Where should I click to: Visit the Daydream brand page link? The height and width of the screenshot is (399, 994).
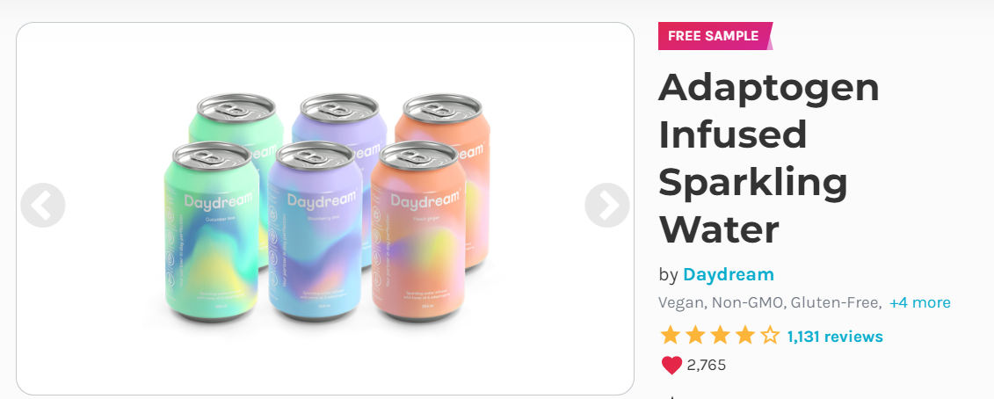click(x=729, y=275)
